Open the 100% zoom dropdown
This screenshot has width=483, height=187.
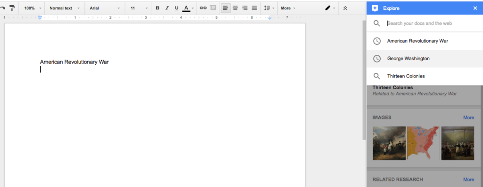(x=33, y=8)
